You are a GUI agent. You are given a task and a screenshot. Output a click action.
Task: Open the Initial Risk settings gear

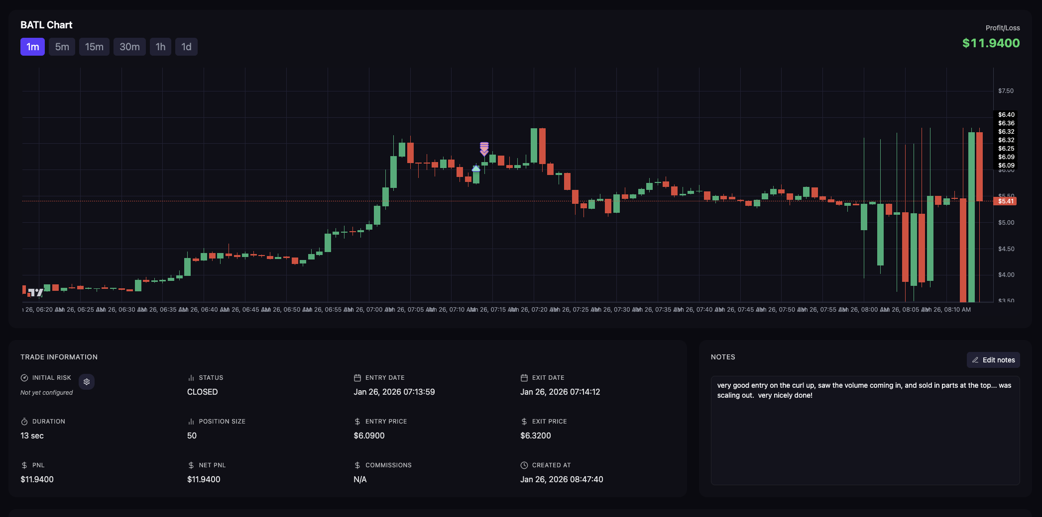(x=87, y=382)
